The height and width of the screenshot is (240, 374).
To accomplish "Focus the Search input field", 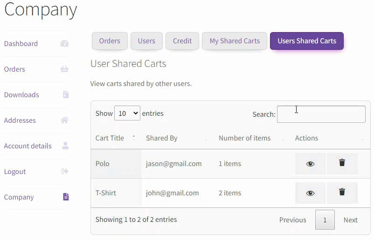I will 321,114.
